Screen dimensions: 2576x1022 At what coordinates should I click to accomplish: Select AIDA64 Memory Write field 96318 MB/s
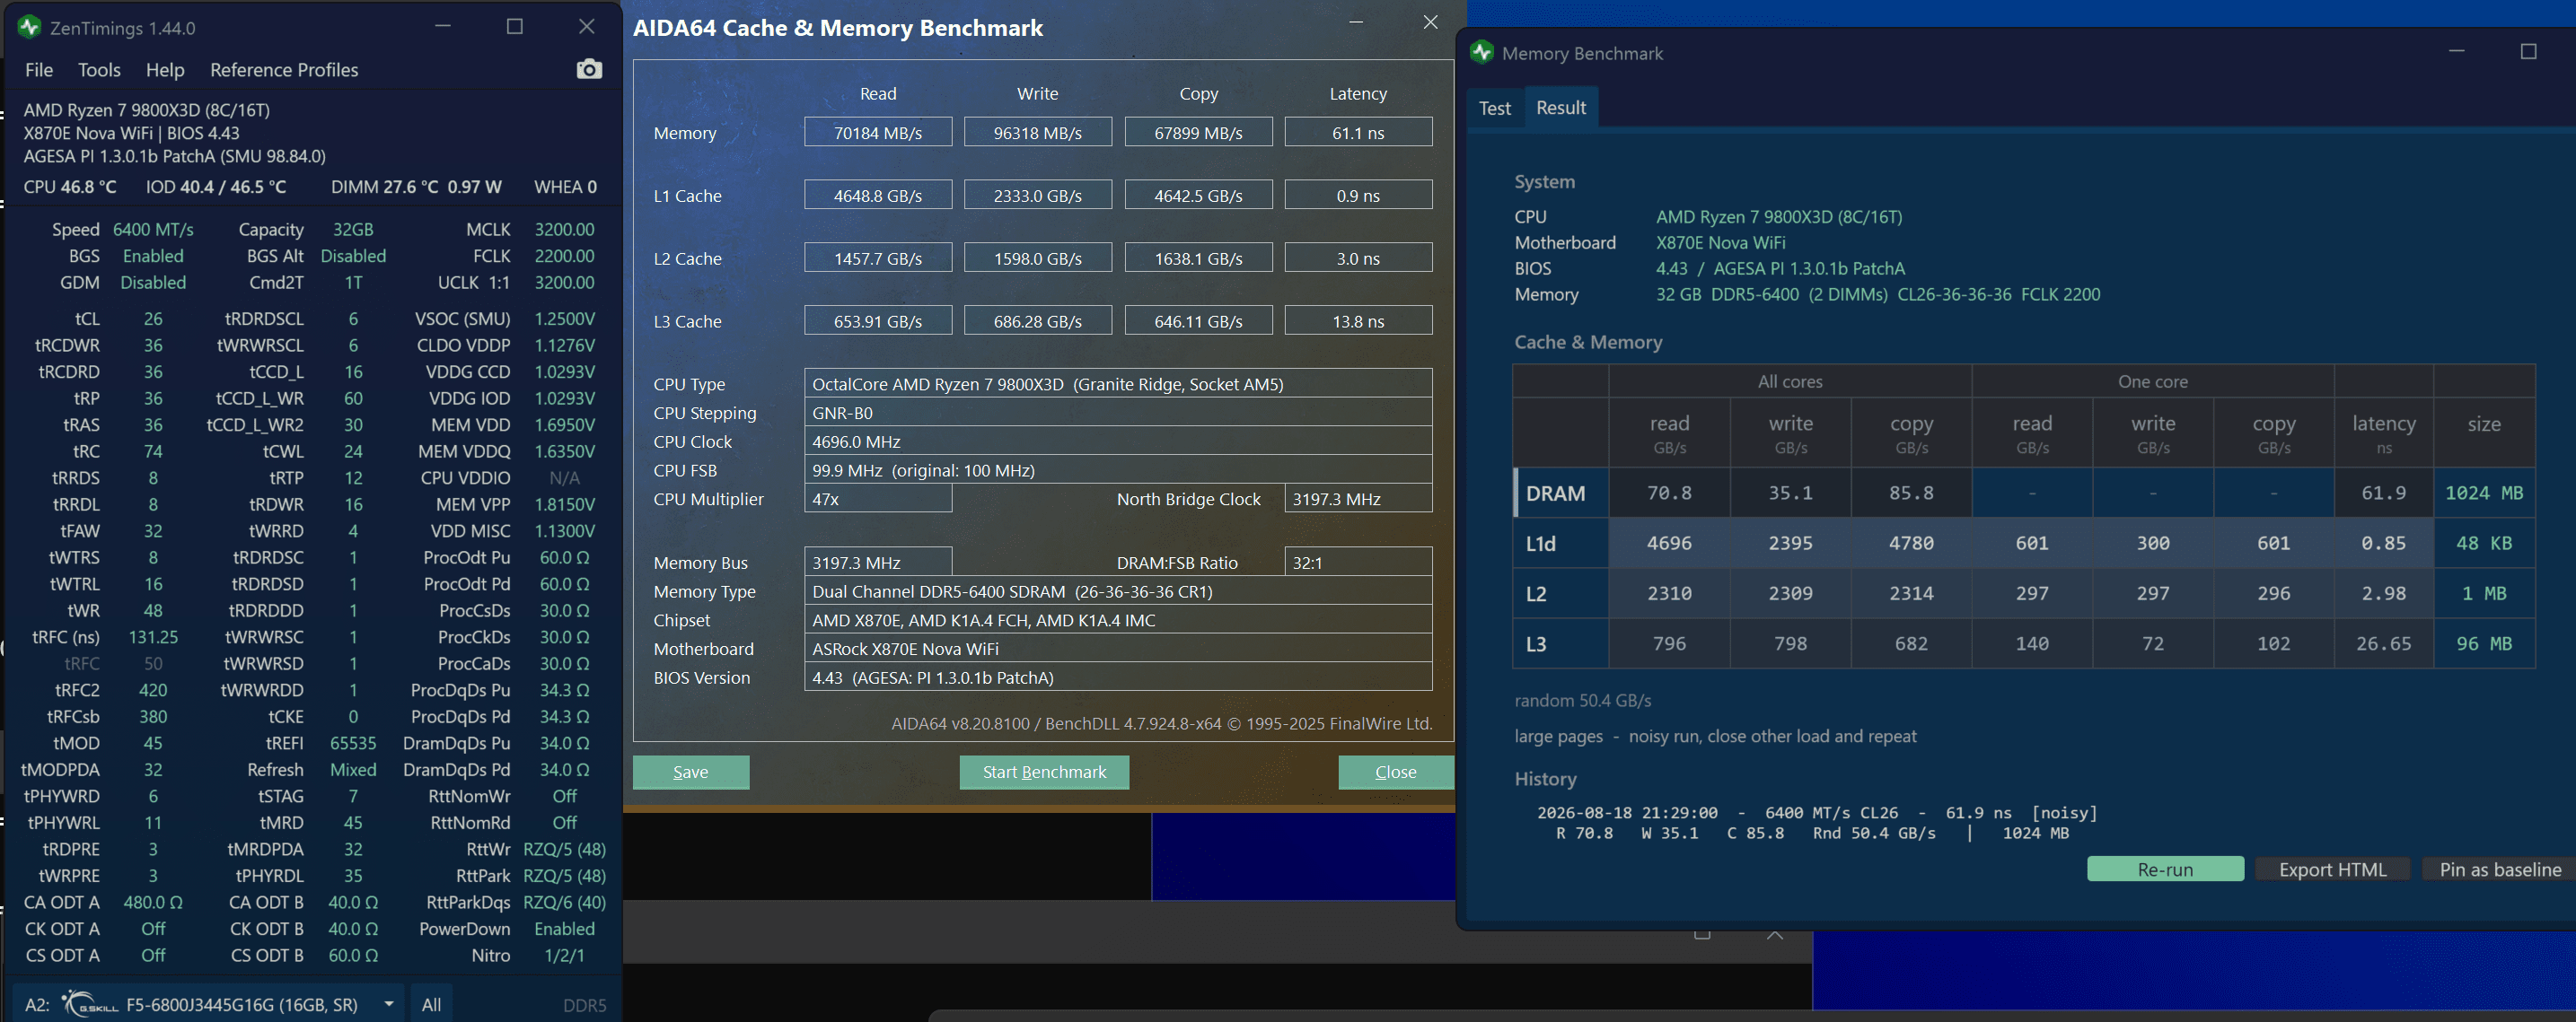tap(1038, 132)
